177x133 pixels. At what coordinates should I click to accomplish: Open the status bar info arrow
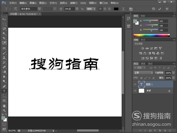coord(53,131)
